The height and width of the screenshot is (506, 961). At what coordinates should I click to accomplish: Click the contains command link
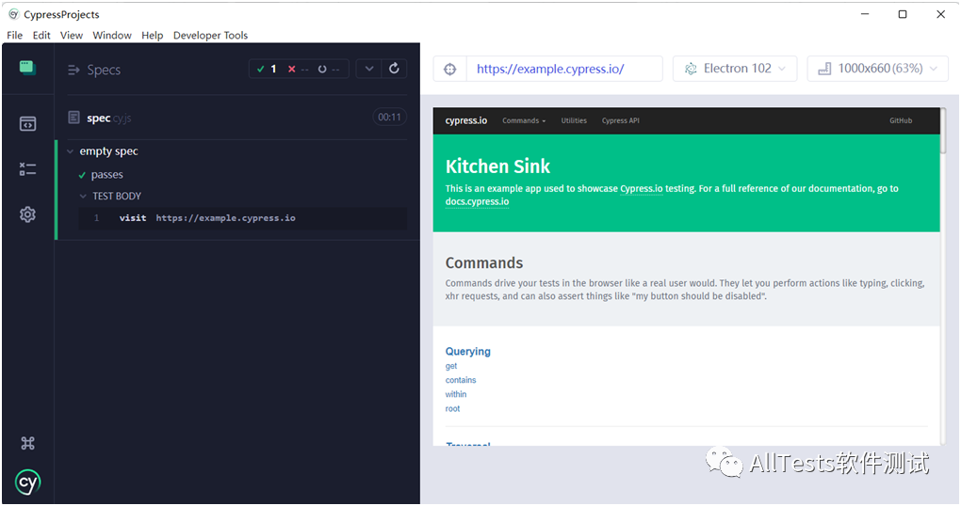(x=461, y=380)
